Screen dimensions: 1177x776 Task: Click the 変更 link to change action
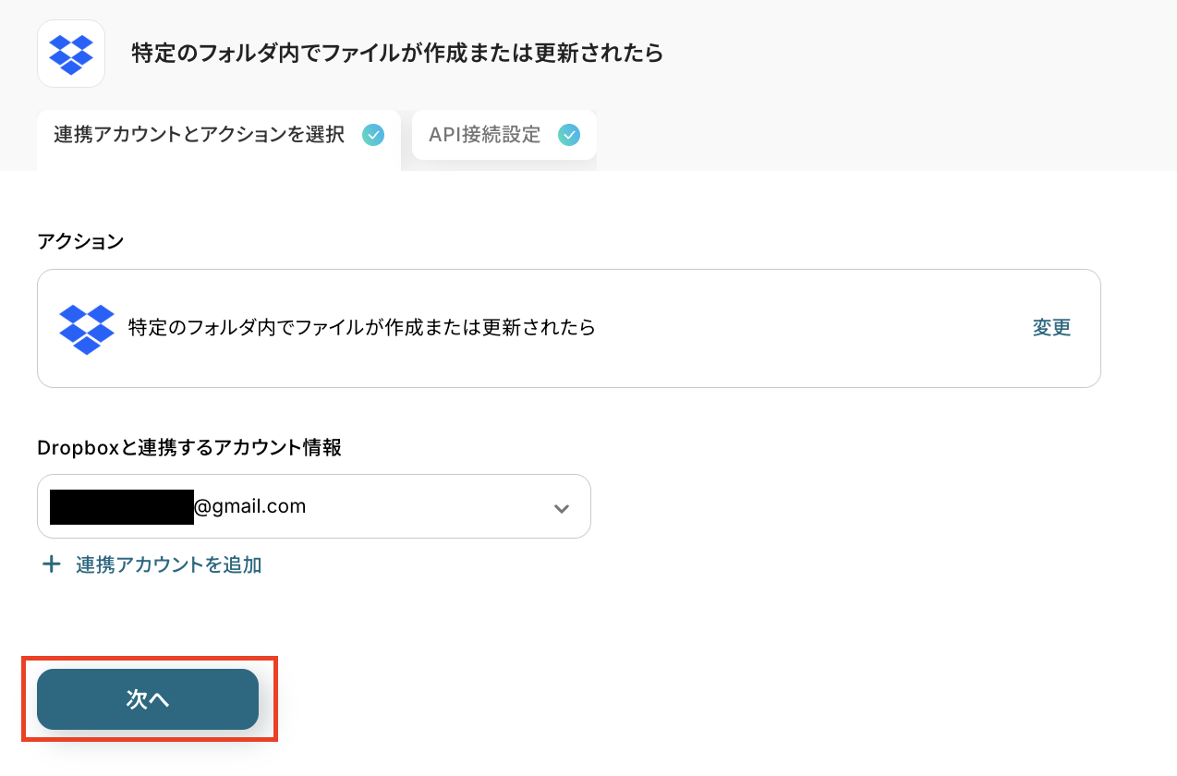[1051, 328]
